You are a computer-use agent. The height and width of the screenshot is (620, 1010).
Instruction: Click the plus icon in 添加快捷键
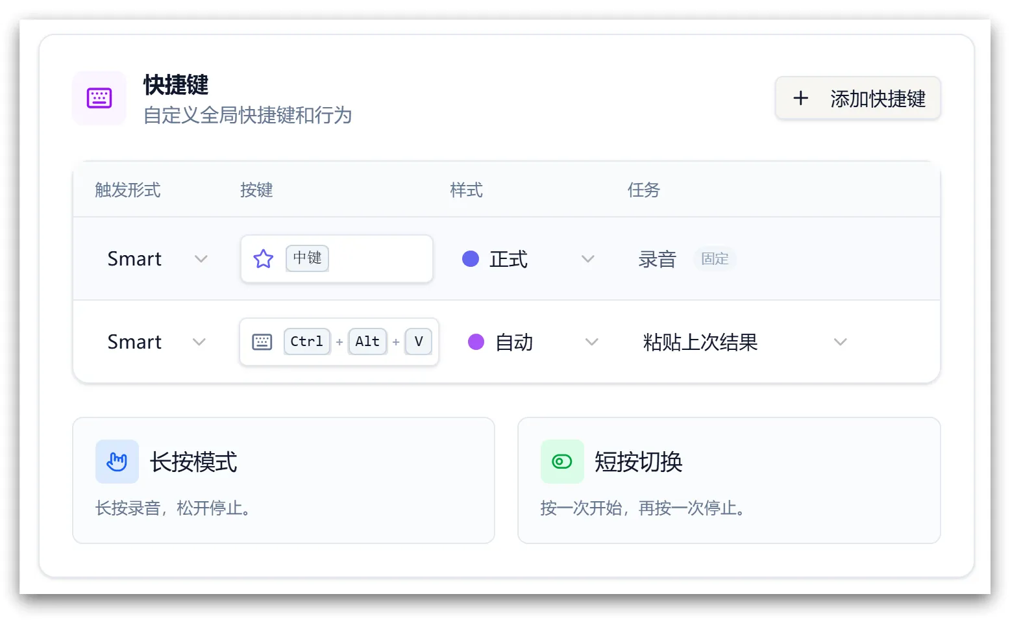800,99
